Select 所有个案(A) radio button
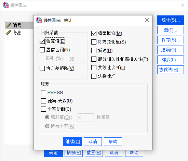 point(47,126)
